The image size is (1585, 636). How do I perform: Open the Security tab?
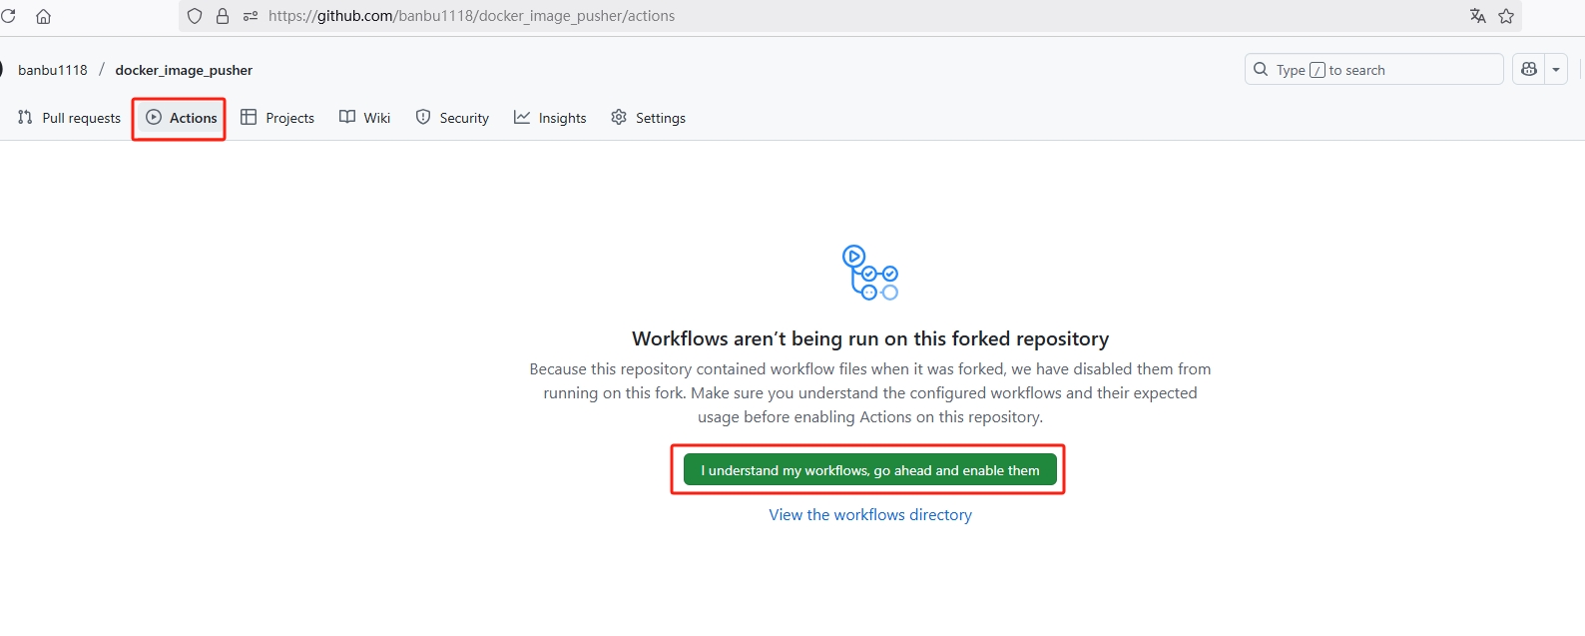pos(452,118)
